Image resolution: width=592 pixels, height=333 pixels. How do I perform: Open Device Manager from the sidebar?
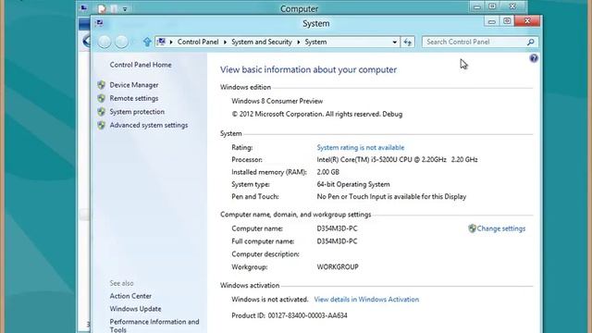tap(133, 85)
